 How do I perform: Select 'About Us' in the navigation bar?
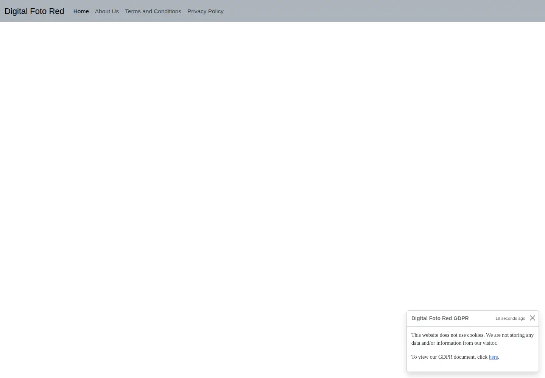click(107, 11)
